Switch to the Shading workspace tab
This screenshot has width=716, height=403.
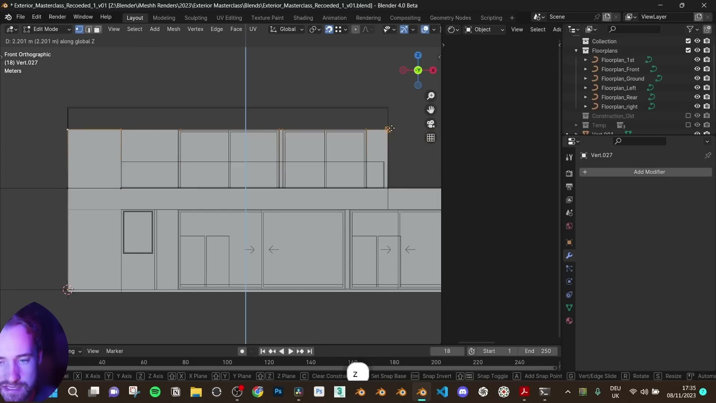(x=303, y=18)
